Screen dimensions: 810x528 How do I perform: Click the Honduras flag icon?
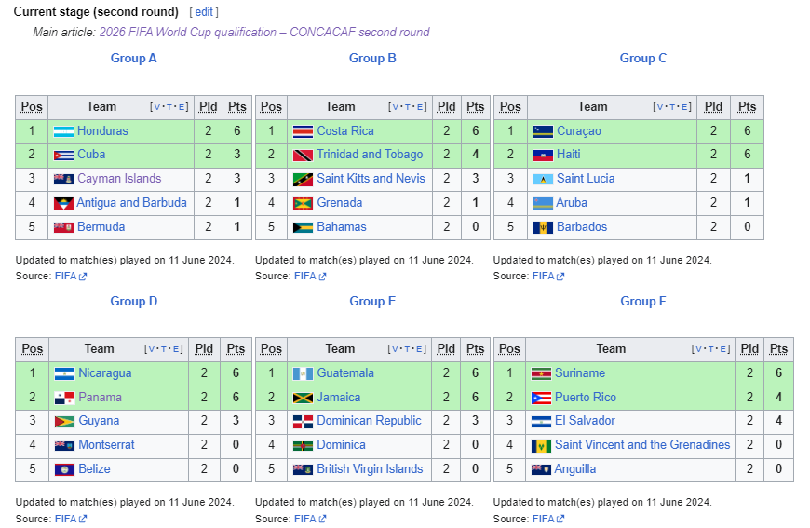(x=63, y=131)
